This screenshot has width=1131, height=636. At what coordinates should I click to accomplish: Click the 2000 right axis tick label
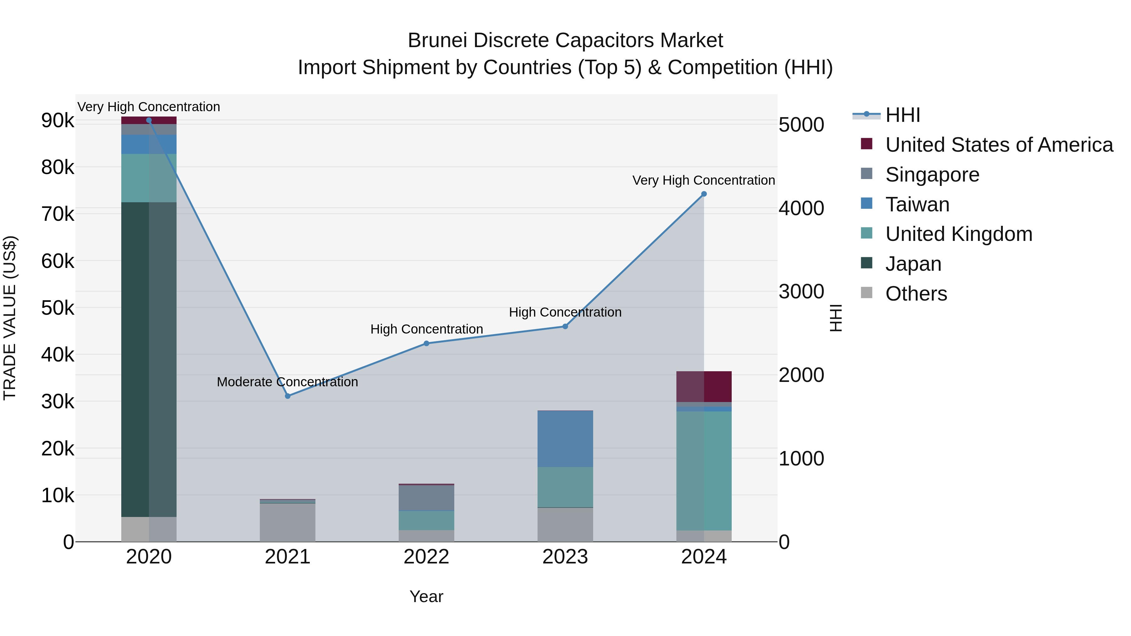(801, 375)
